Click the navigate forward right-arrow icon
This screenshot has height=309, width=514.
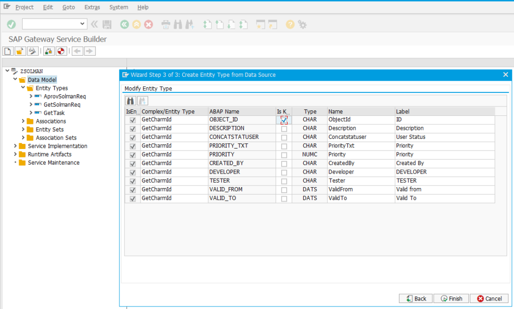coord(89,51)
